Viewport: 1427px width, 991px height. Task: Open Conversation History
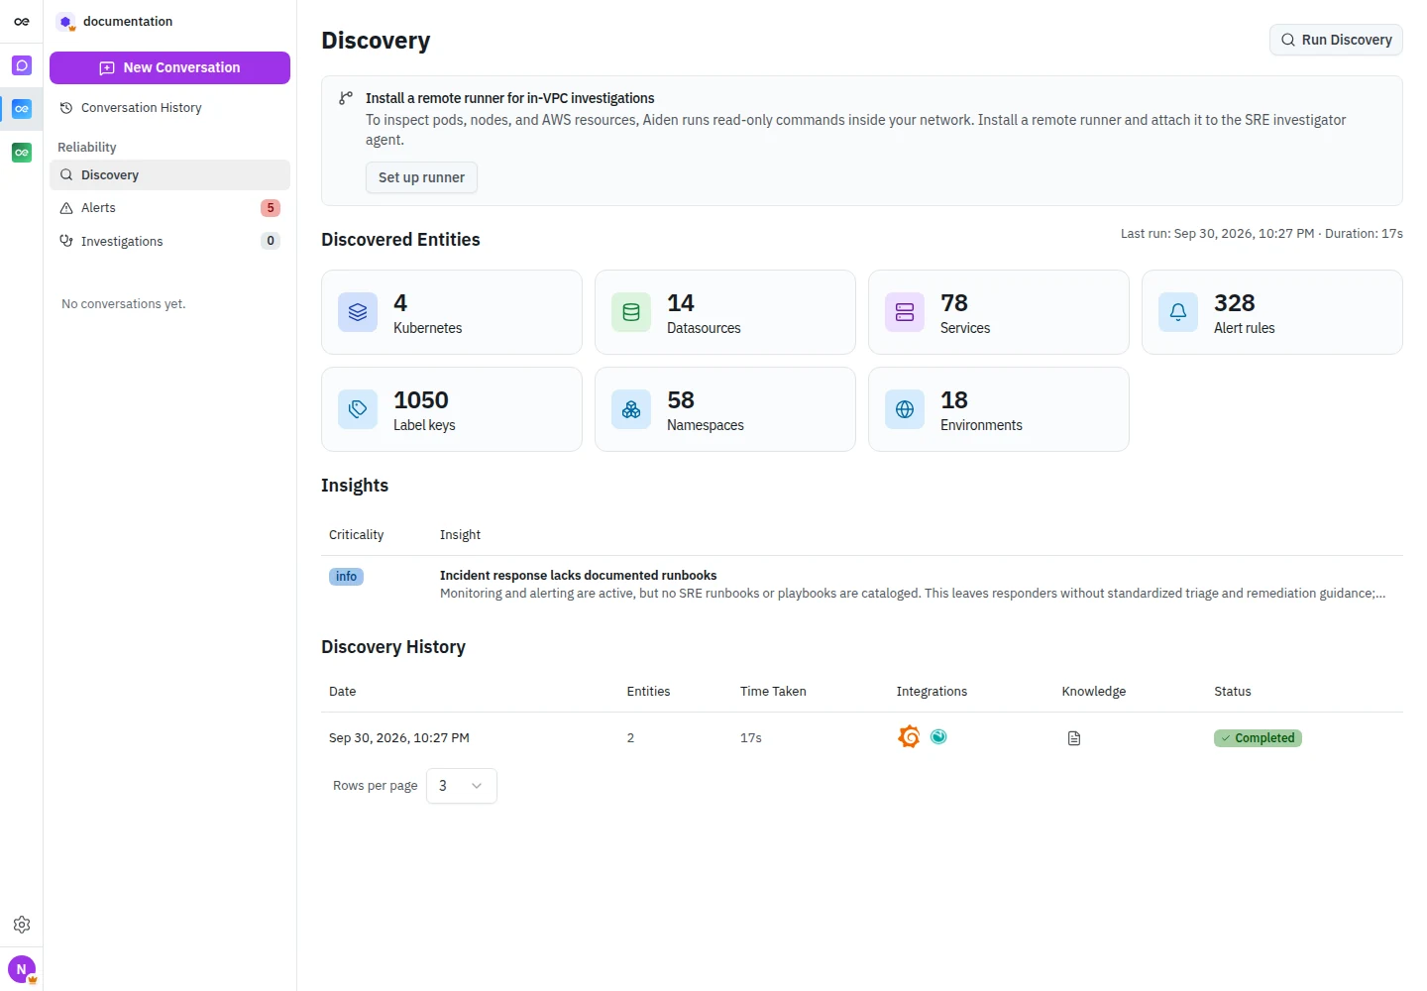[169, 108]
